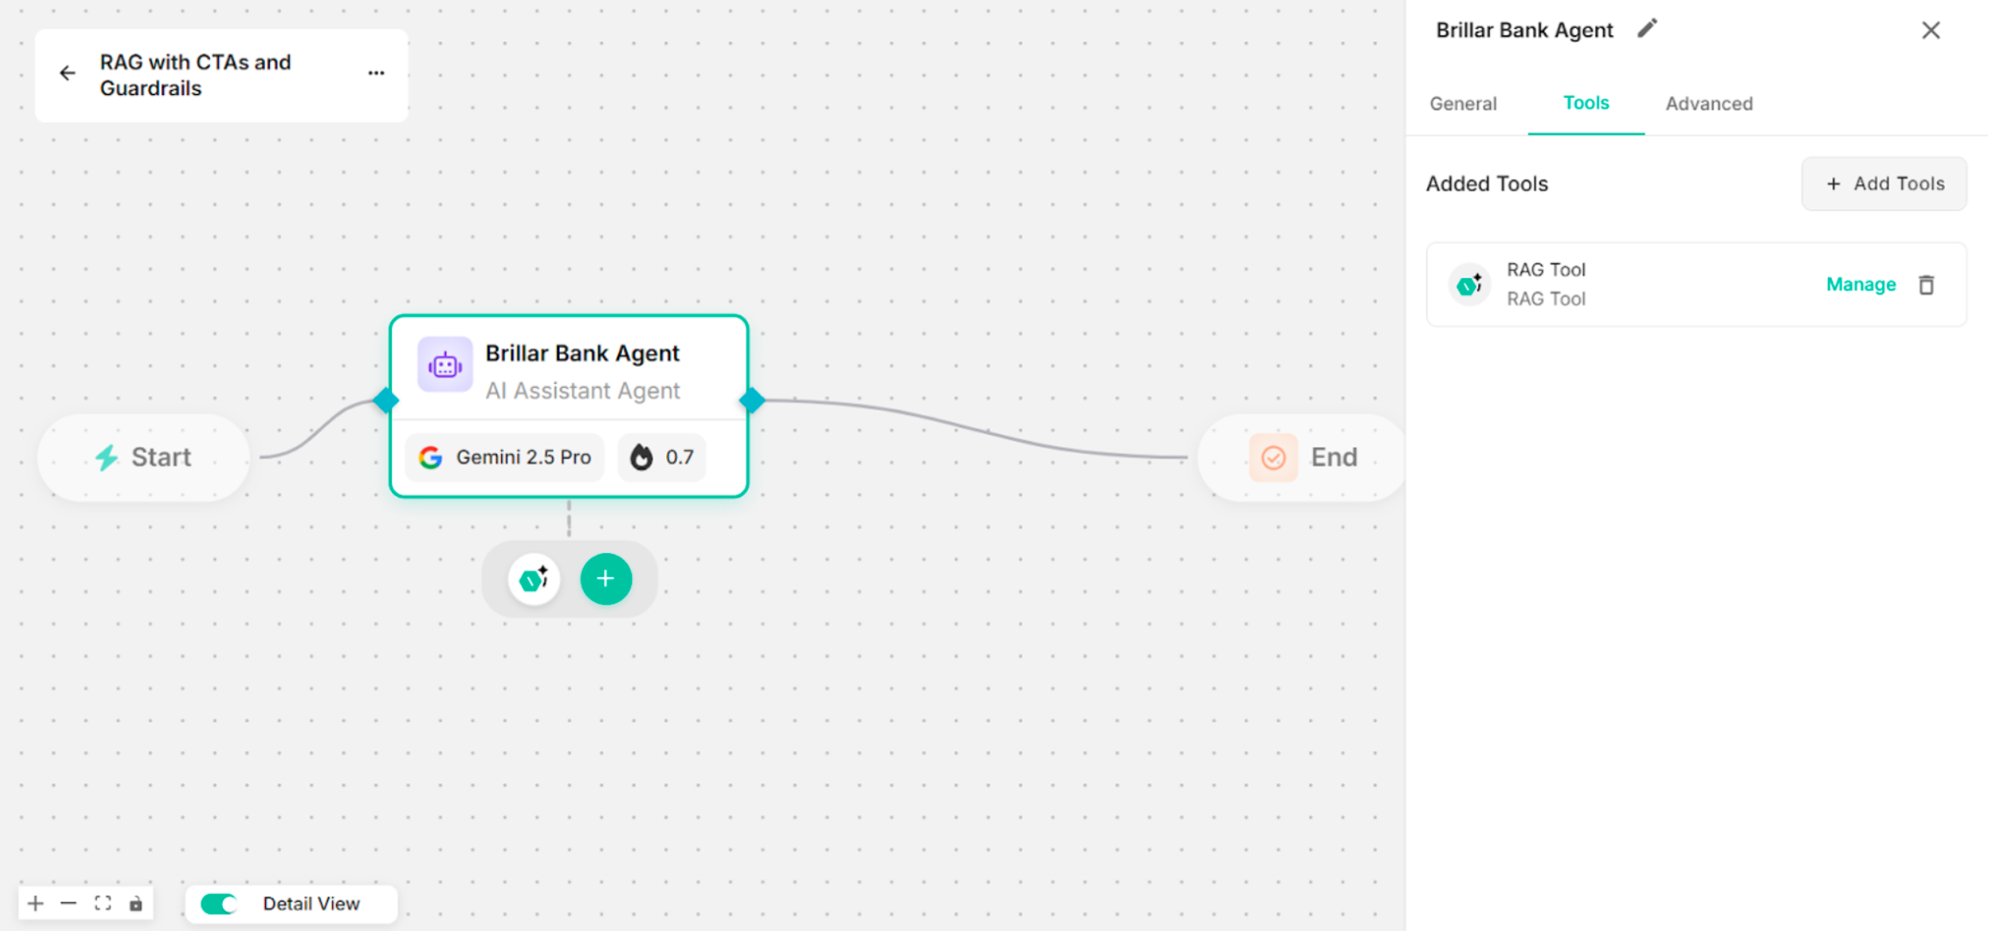
Task: Click the Add Tools button
Action: [x=1884, y=184]
